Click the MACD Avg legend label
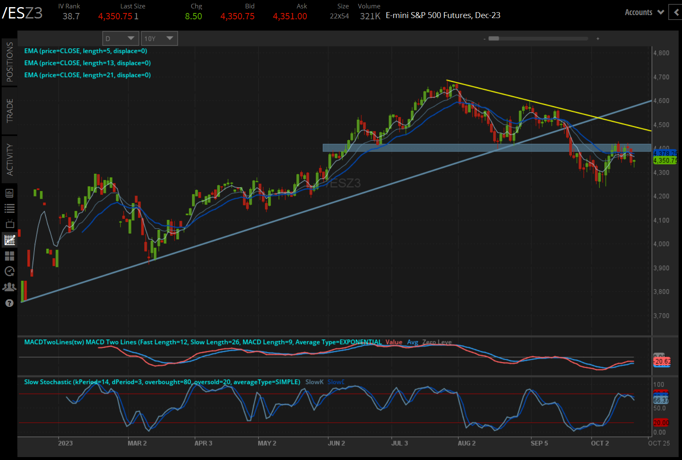The image size is (682, 460). tap(413, 342)
